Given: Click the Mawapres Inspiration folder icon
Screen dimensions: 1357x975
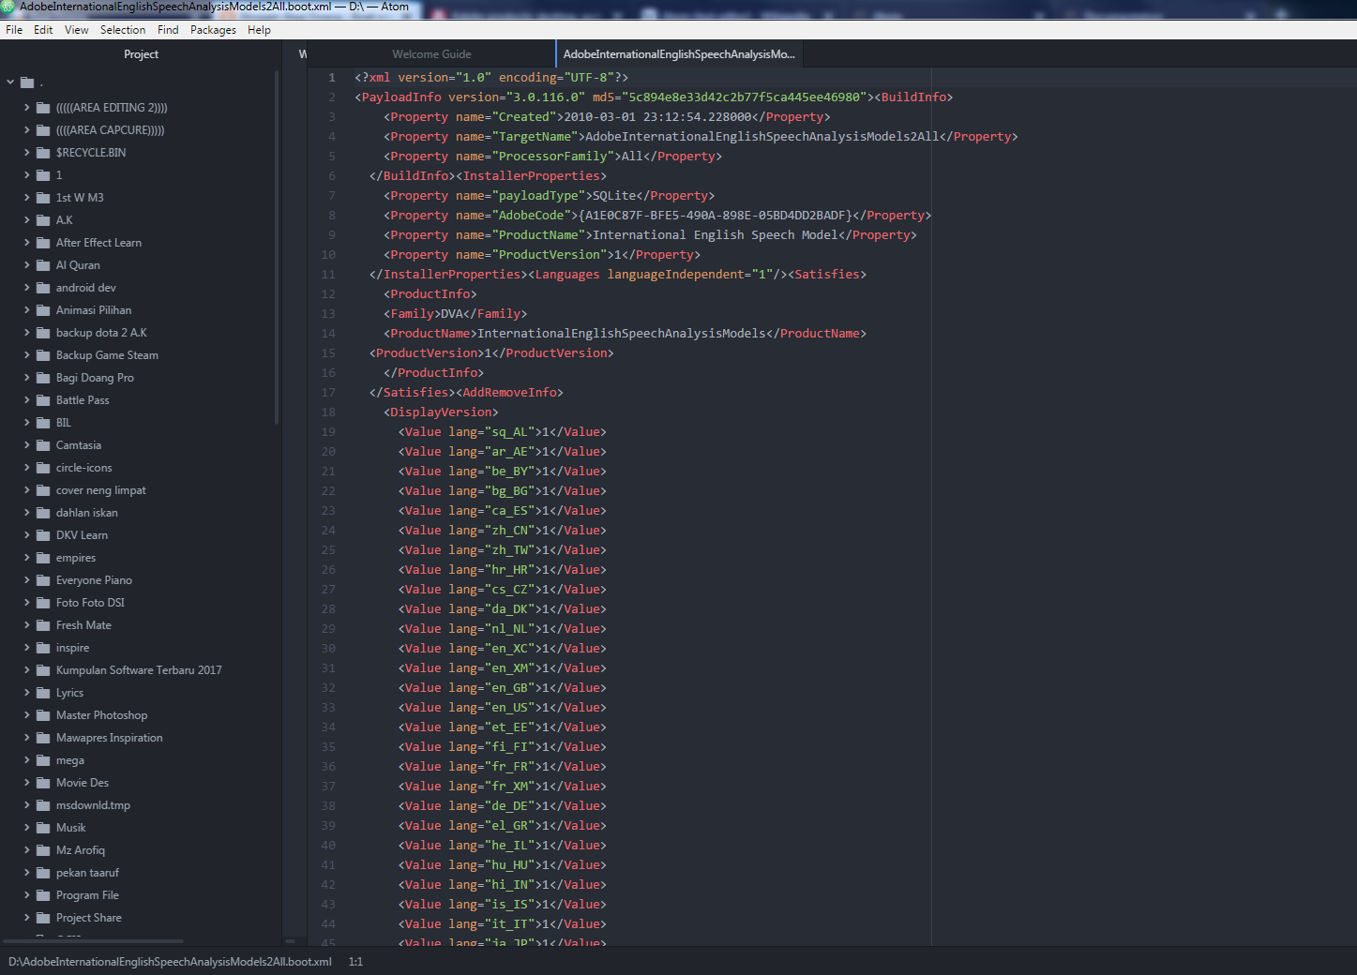Looking at the screenshot, I should tap(43, 738).
